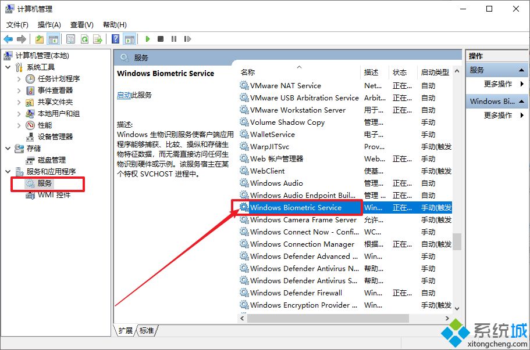Click the blue Back arrow in toolbar

8,39
